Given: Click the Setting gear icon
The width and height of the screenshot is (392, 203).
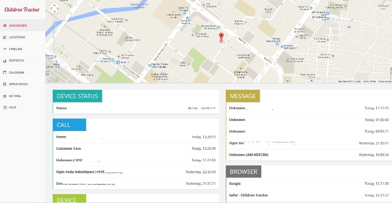Looking at the screenshot, I should click(x=5, y=96).
